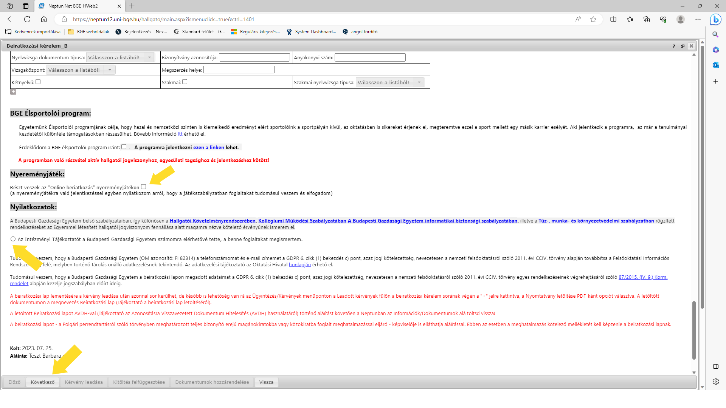This screenshot has width=726, height=408.
Task: Open BGE weboldalak bookmark folder
Action: 89,32
